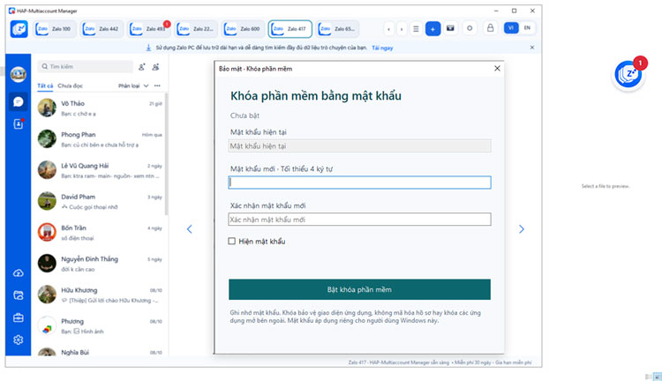Open chat with Hữu Khương
Viewport: 662px width, 381px height.
click(100, 295)
